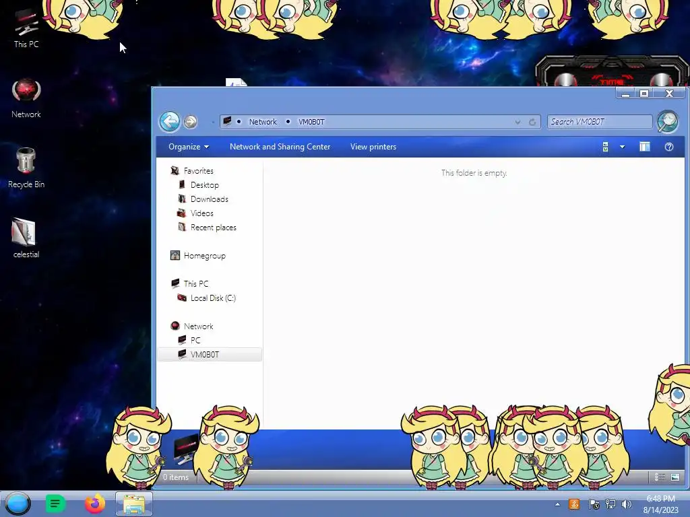Screen dimensions: 690x517
Task: Click the Homegroup icon in the sidebar
Action: pyautogui.click(x=175, y=255)
